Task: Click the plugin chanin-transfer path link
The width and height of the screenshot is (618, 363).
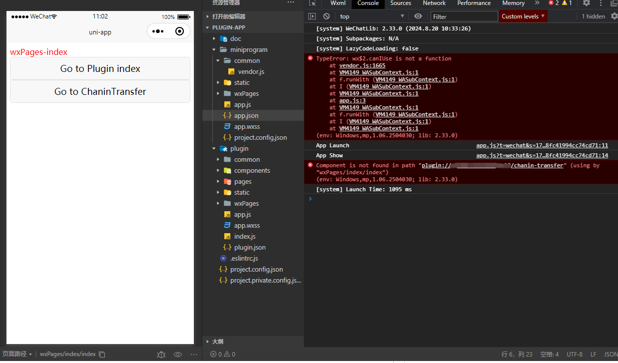Action: click(x=494, y=165)
